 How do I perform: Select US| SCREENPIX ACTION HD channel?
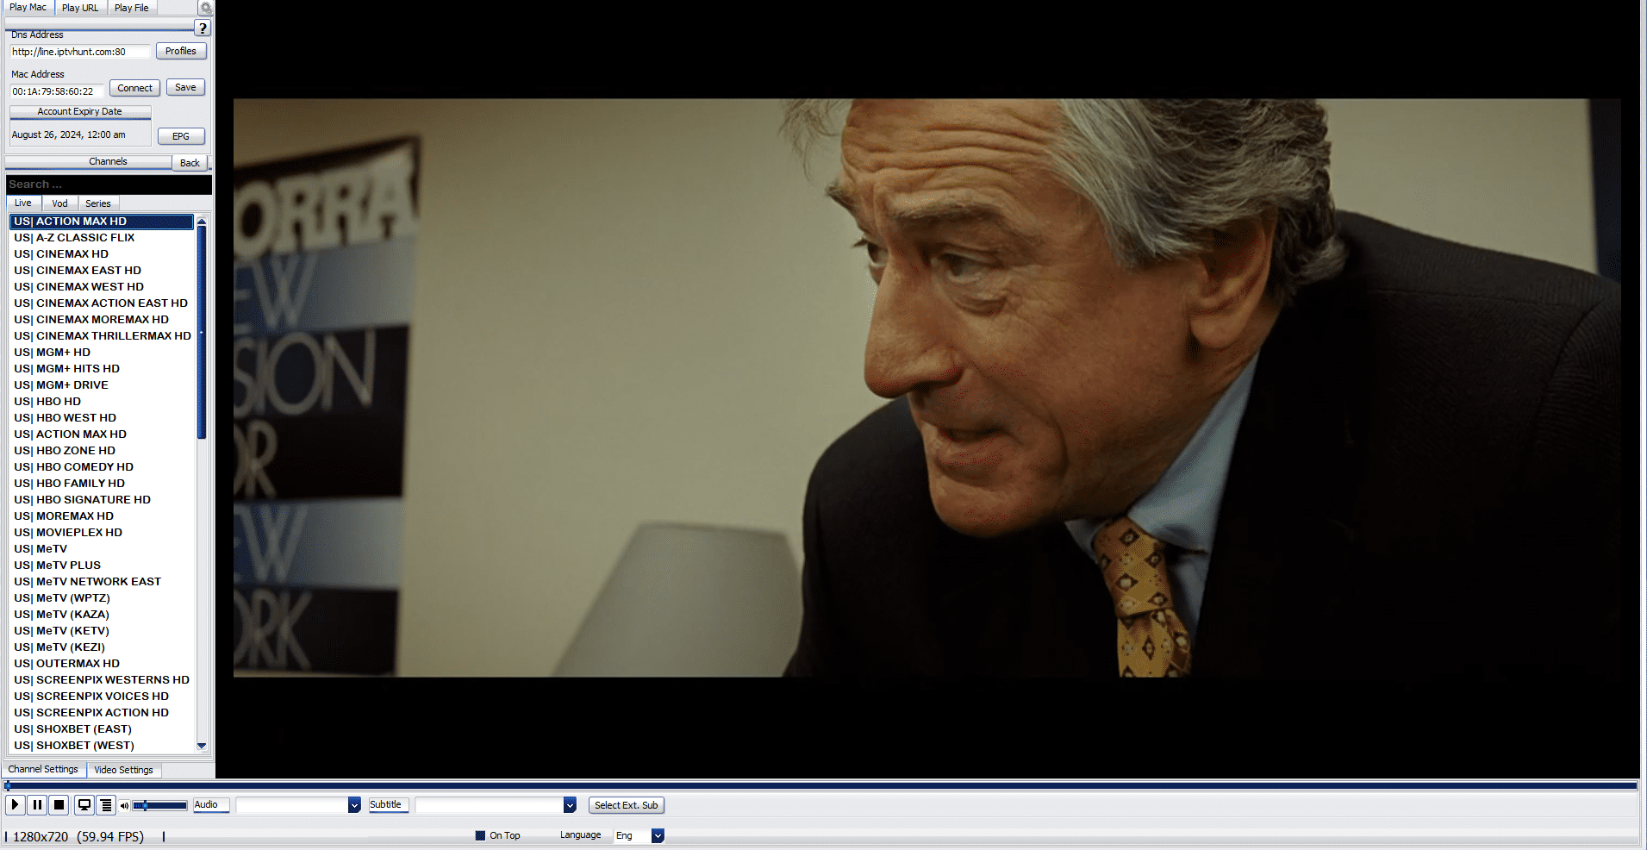(x=102, y=713)
